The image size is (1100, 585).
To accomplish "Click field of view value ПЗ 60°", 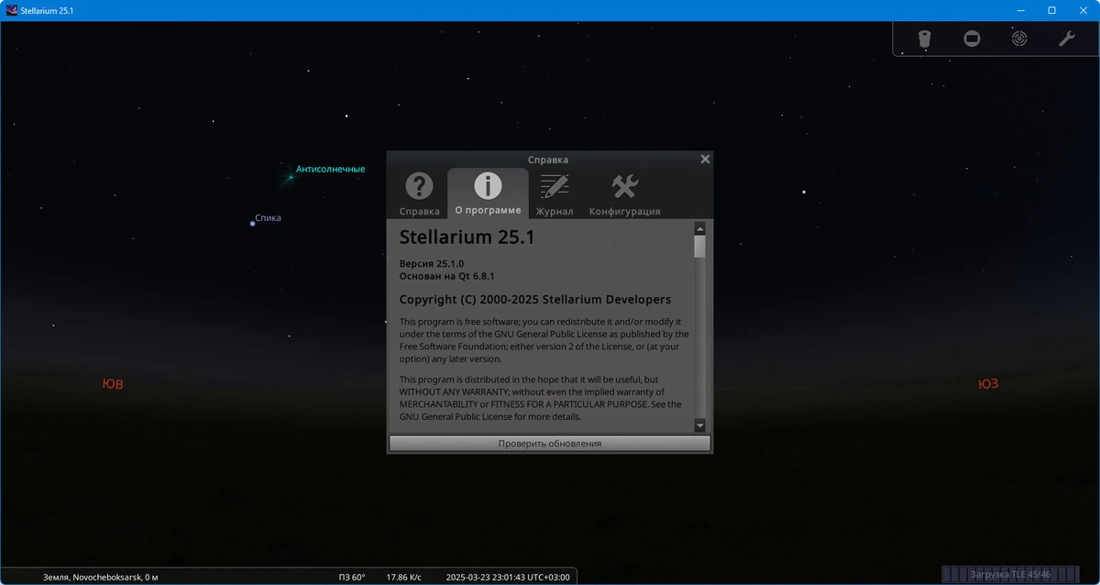I will click(x=352, y=577).
